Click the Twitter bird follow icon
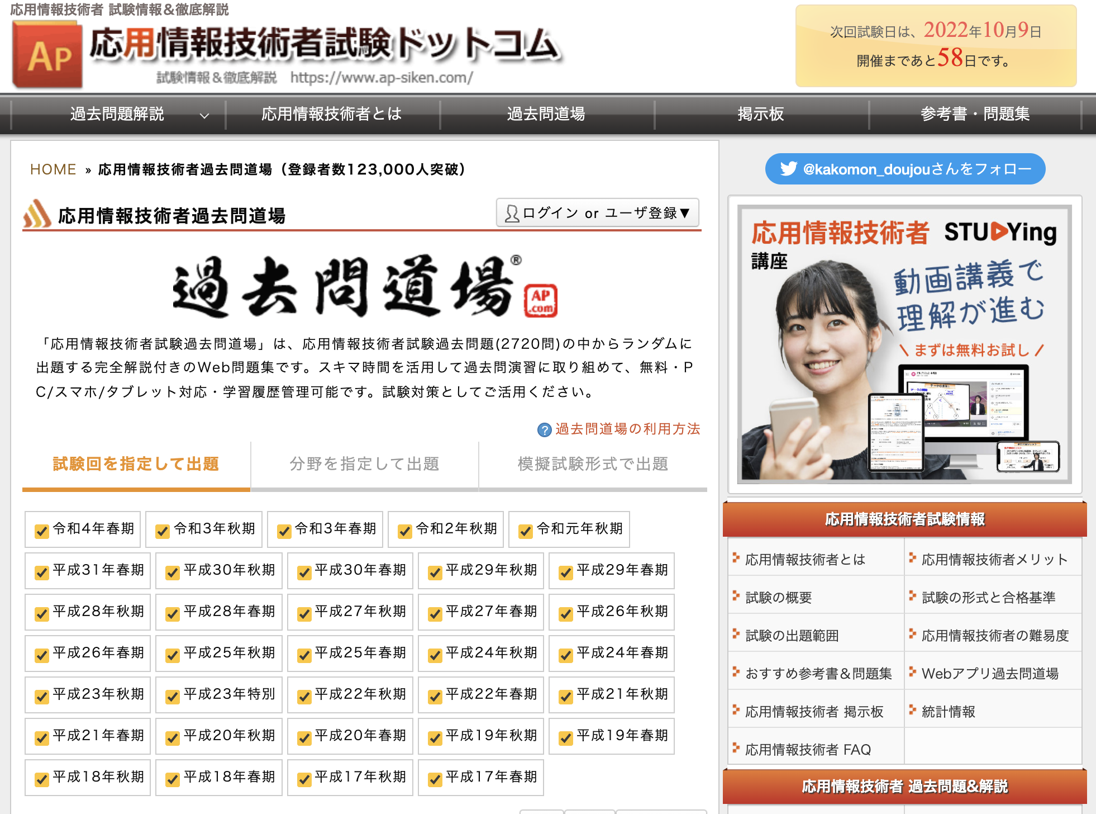 click(788, 169)
